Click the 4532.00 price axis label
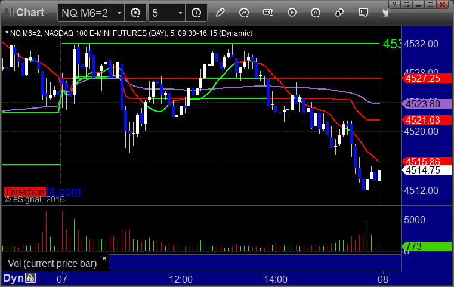 tap(421, 44)
